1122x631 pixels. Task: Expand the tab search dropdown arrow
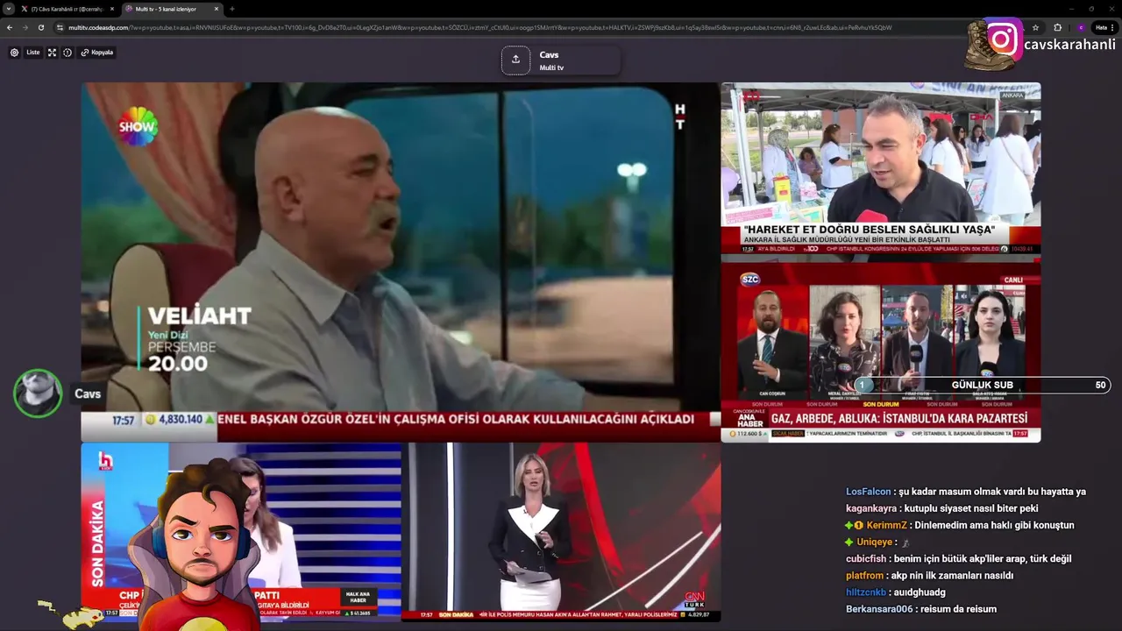coord(7,9)
